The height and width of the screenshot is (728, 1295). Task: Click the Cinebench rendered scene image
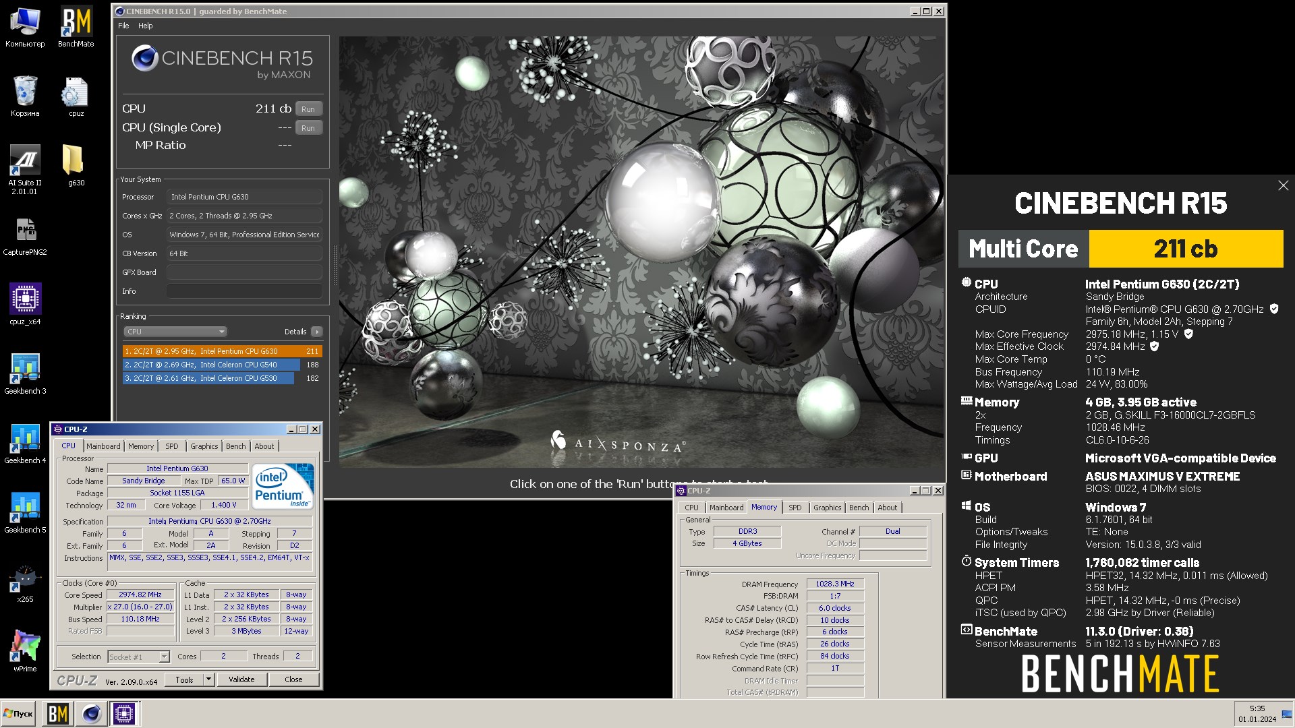(641, 251)
